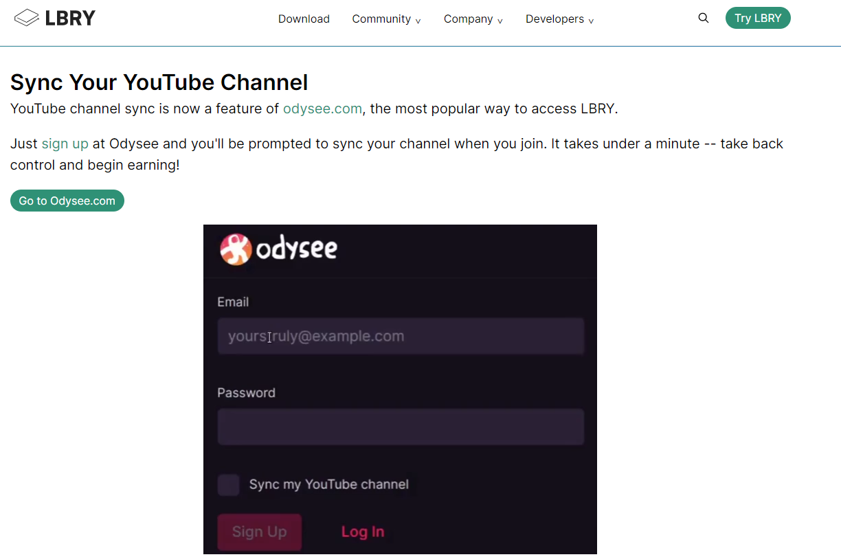Click the Password label text
Viewport: 841px width, 557px height.
pyautogui.click(x=246, y=393)
